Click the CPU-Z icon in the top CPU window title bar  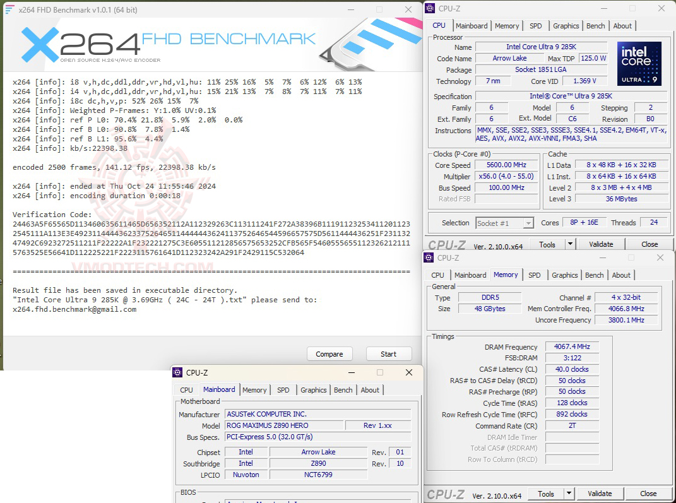429,8
